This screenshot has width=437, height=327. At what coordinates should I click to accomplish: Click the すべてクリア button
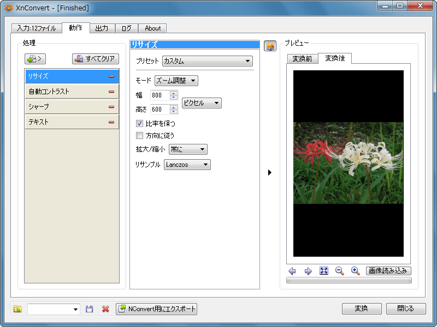[x=96, y=59]
